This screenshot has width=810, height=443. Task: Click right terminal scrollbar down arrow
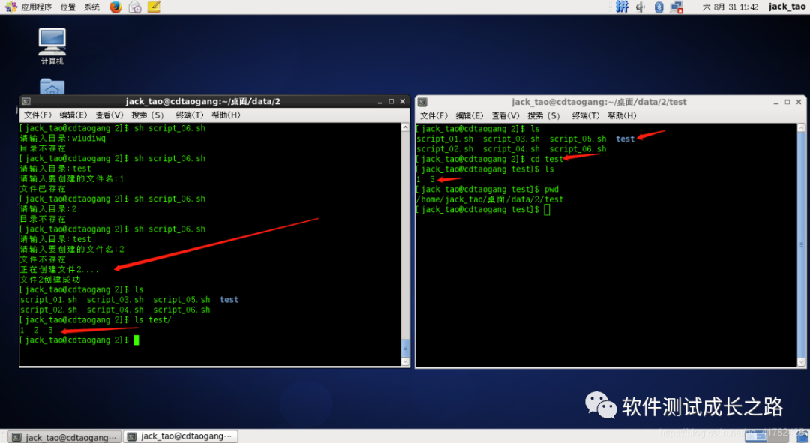(801, 363)
